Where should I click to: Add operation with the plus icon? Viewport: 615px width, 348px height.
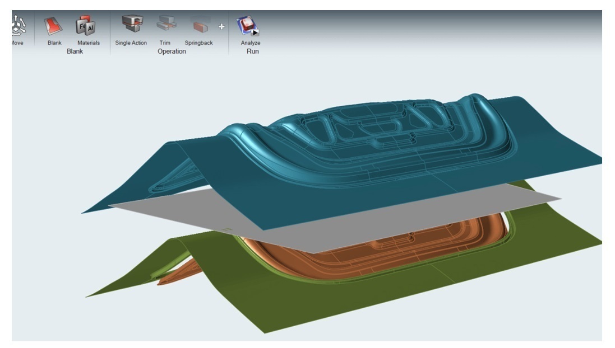[221, 27]
